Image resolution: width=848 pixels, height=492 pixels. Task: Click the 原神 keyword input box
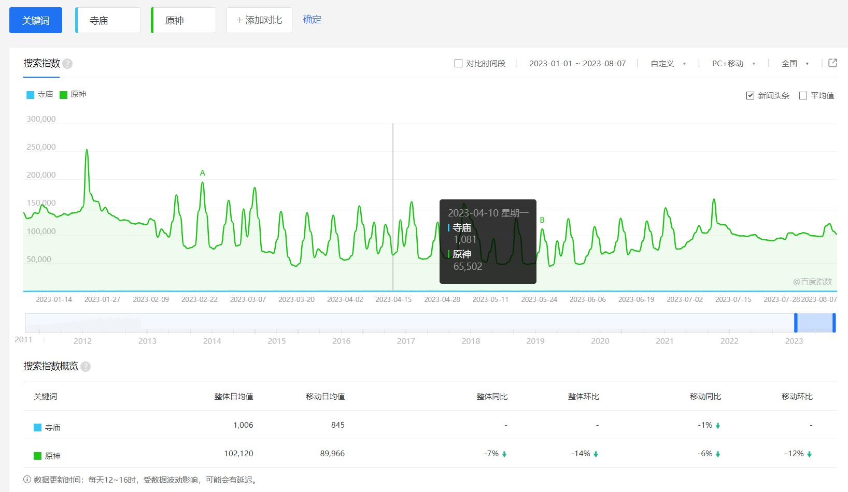183,20
